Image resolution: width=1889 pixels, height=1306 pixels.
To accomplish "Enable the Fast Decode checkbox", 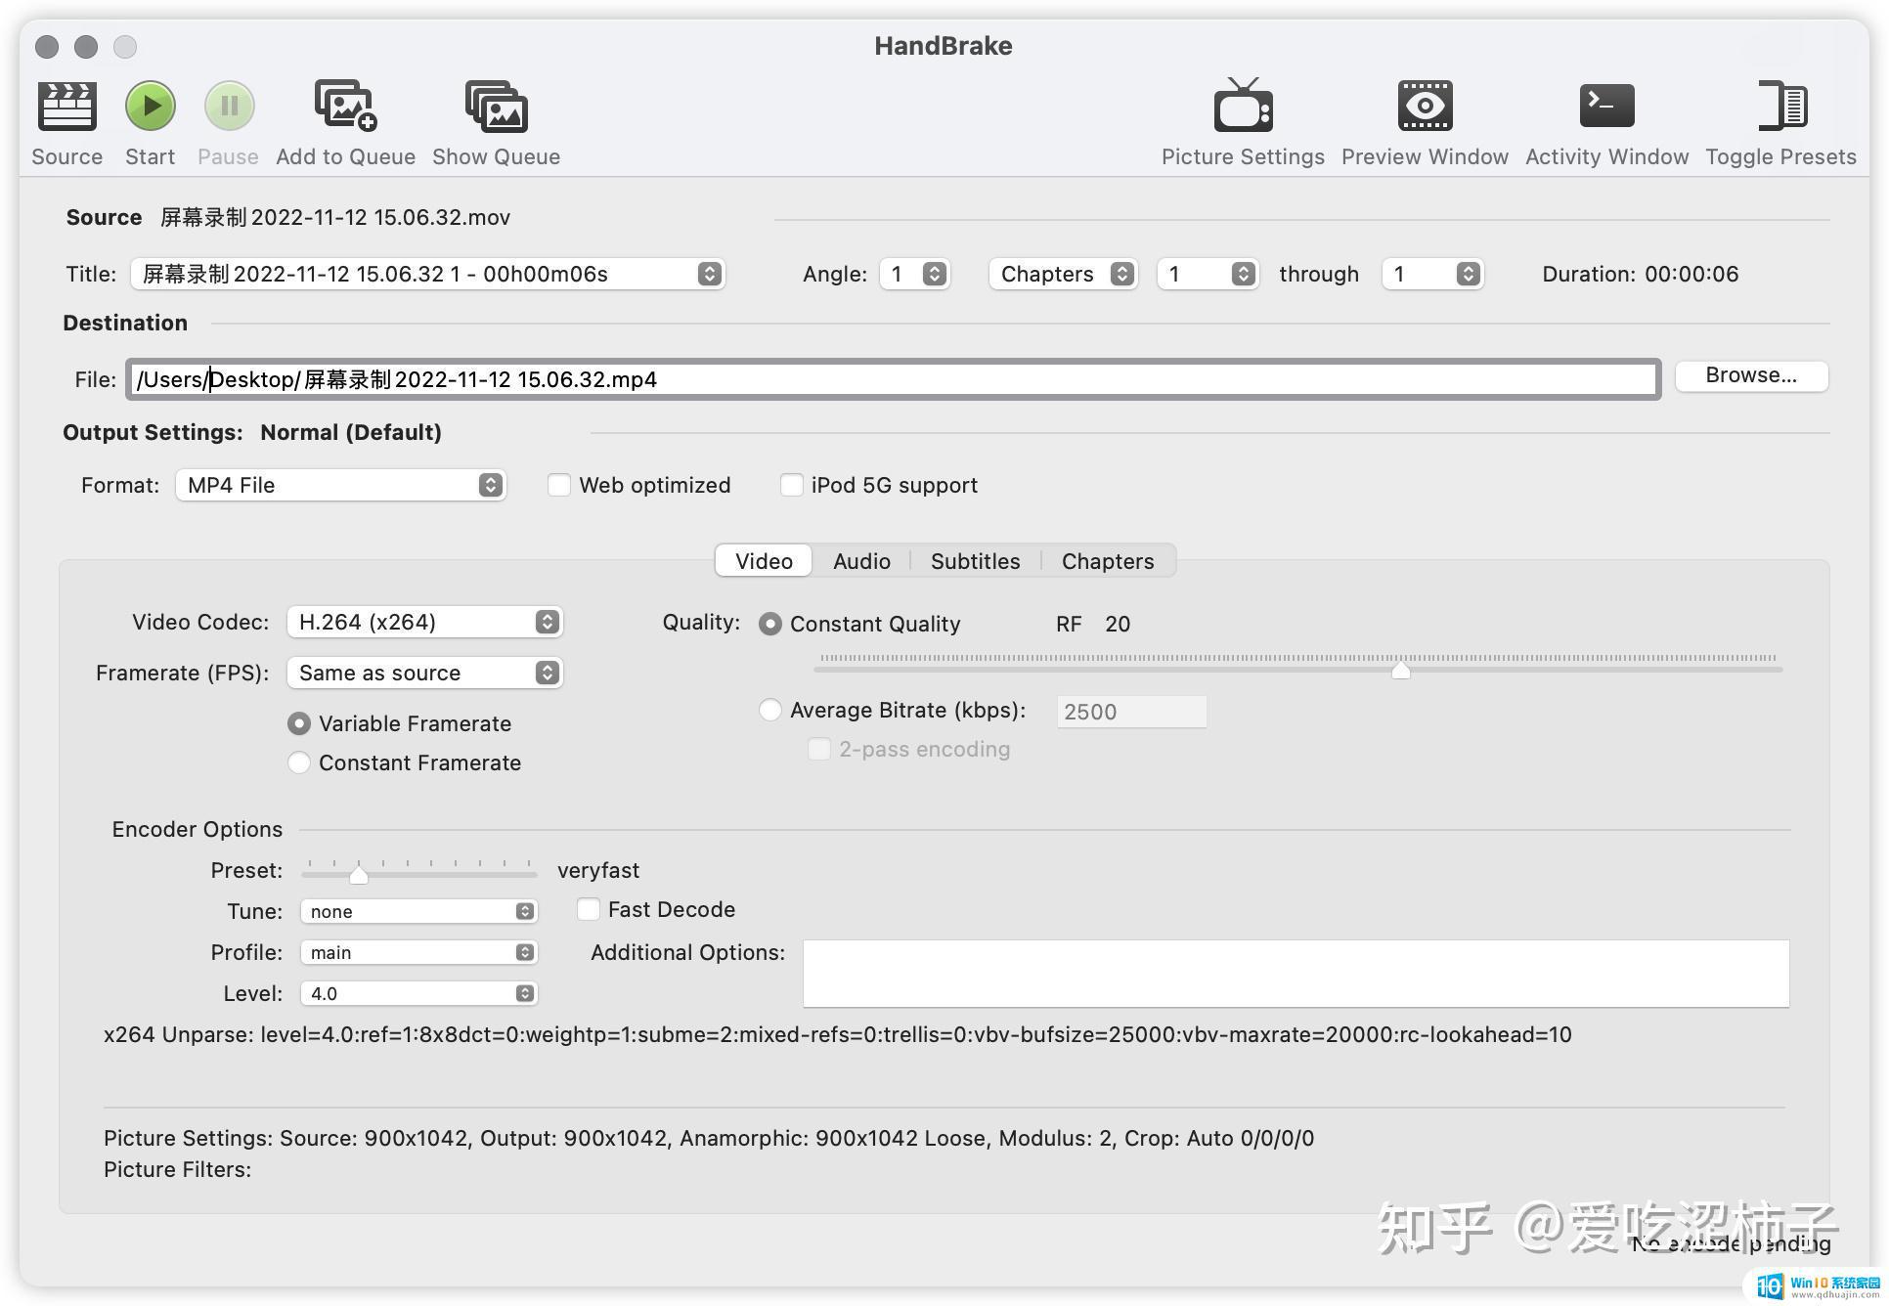I will pos(588,909).
